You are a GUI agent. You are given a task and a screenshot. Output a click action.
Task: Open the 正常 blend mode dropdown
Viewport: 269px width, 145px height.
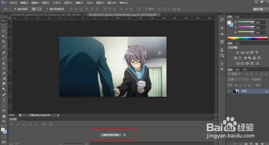238,80
